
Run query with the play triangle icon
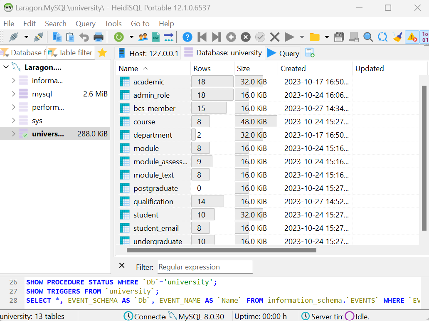289,37
